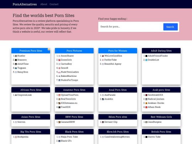The image size is (192, 144).
Task: Click the UploadYourPorn favicon icon
Action: (59, 95)
